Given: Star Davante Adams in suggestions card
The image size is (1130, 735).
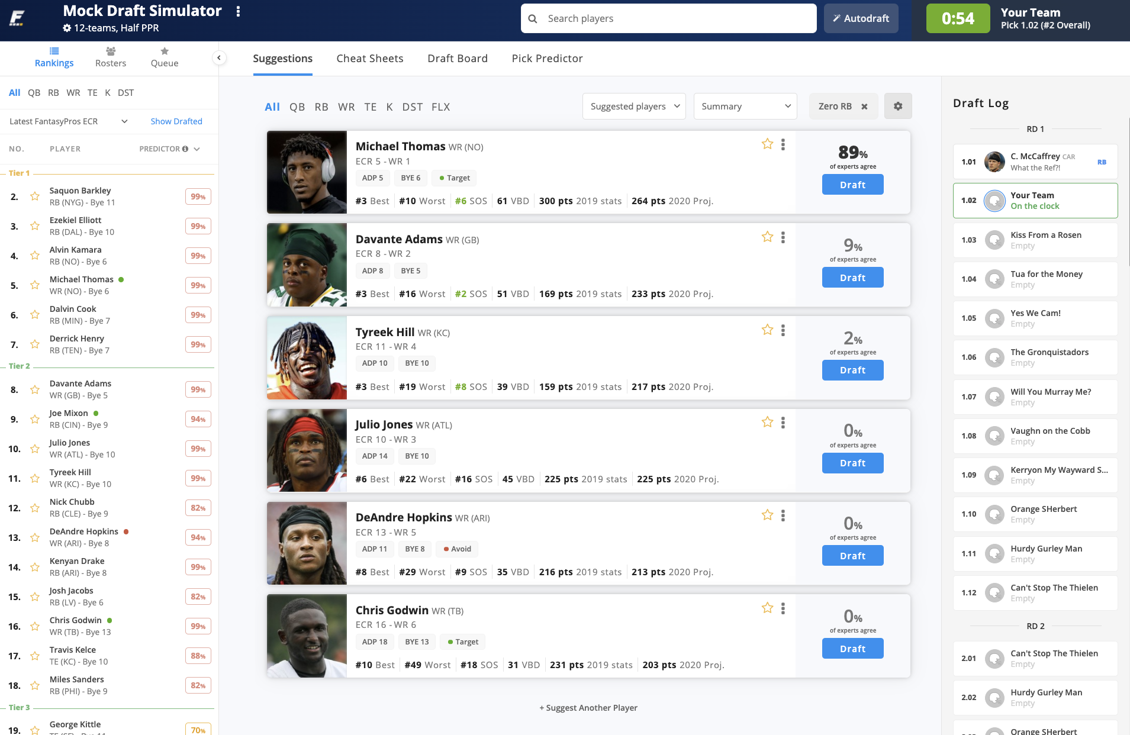Looking at the screenshot, I should click(x=768, y=237).
